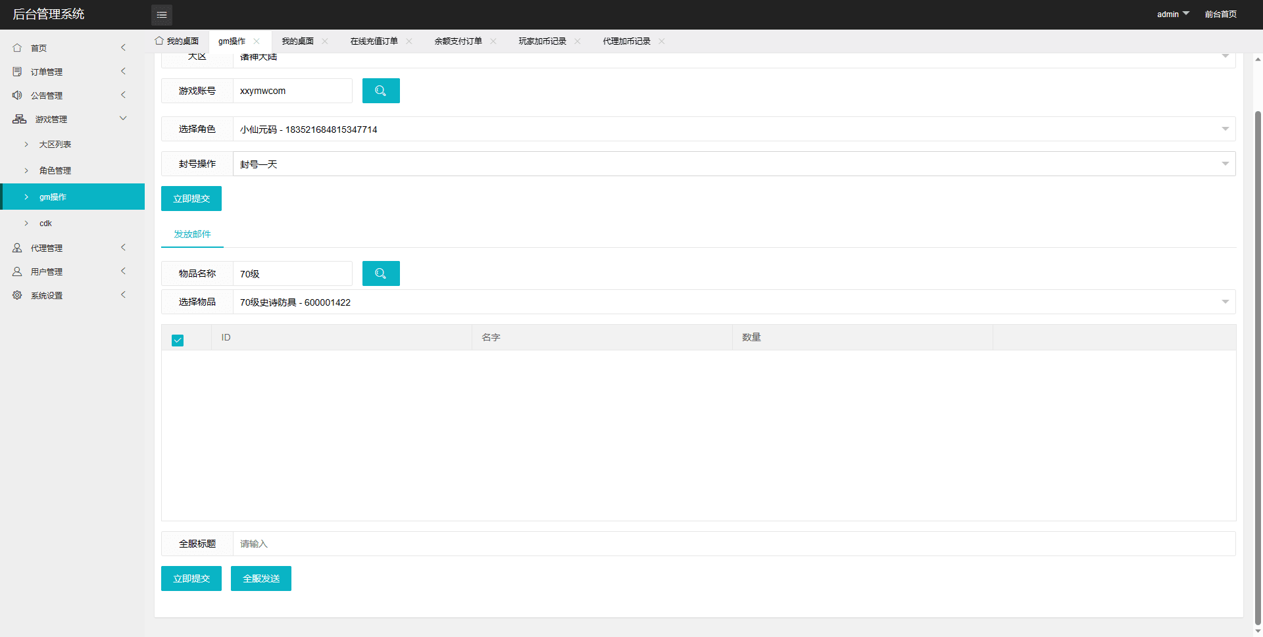The width and height of the screenshot is (1263, 637).
Task: Close the 余额支付订单 tab
Action: tap(493, 41)
